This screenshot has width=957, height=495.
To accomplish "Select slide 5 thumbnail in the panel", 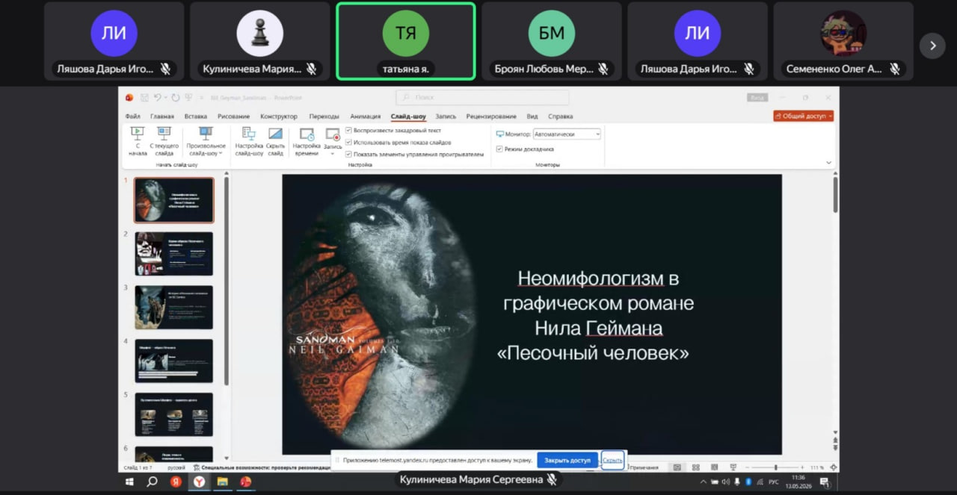I will click(173, 414).
